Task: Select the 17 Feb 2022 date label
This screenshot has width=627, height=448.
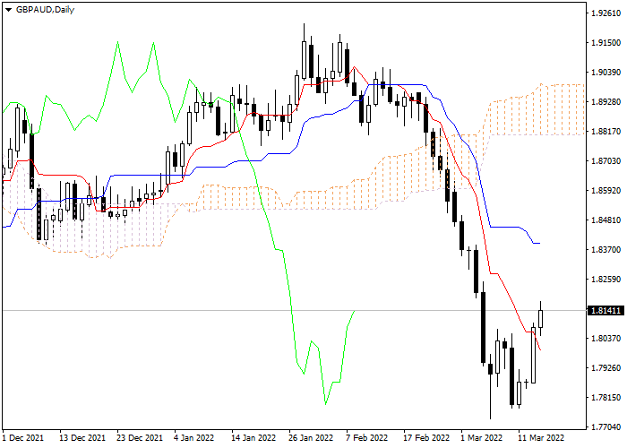Action: click(x=426, y=438)
